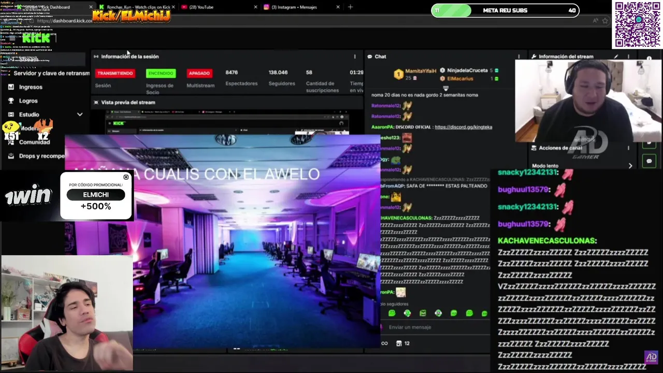The height and width of the screenshot is (373, 663).
Task: Open the Ingresos sidebar section
Action: tap(31, 87)
